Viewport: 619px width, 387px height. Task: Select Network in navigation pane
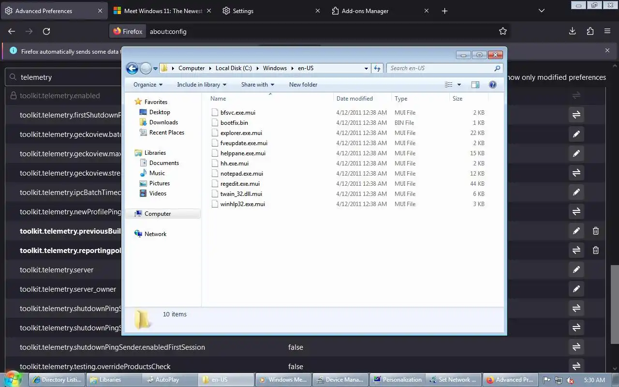155,234
